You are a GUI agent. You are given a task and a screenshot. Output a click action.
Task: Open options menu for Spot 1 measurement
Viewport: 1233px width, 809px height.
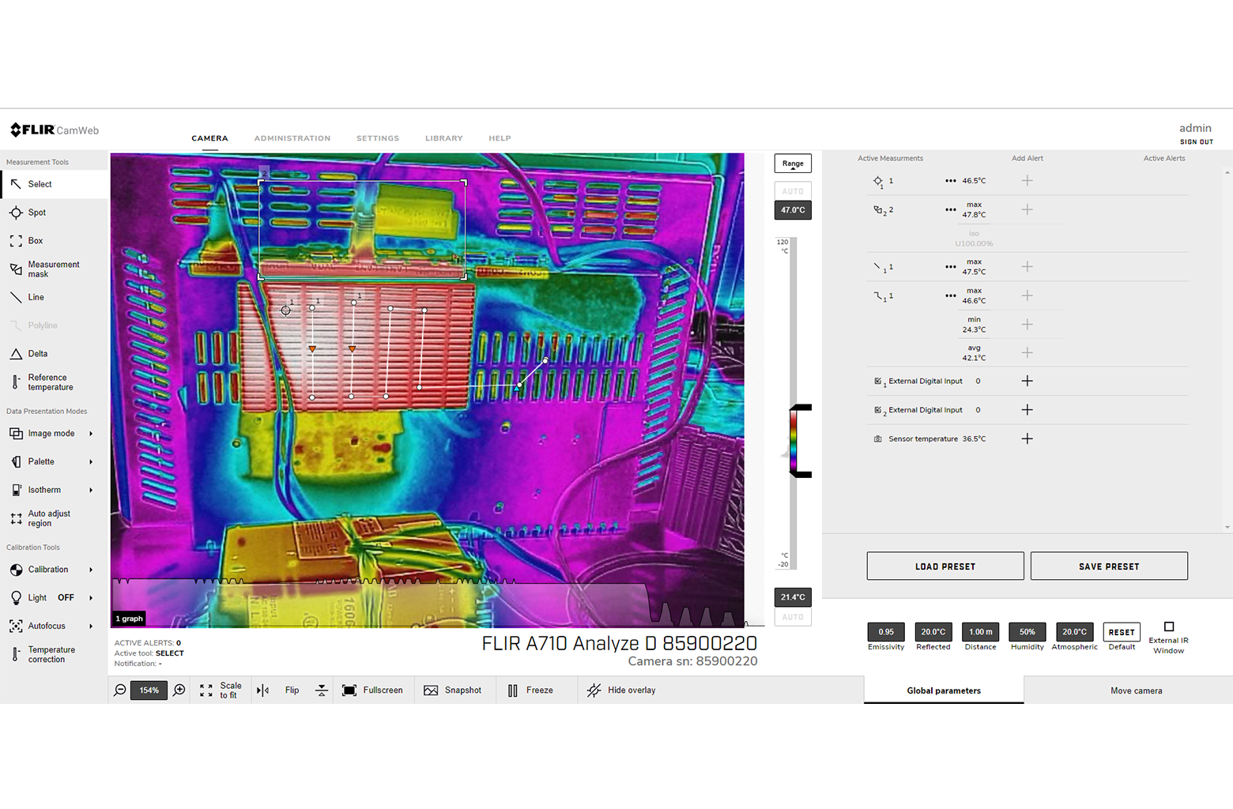(950, 181)
